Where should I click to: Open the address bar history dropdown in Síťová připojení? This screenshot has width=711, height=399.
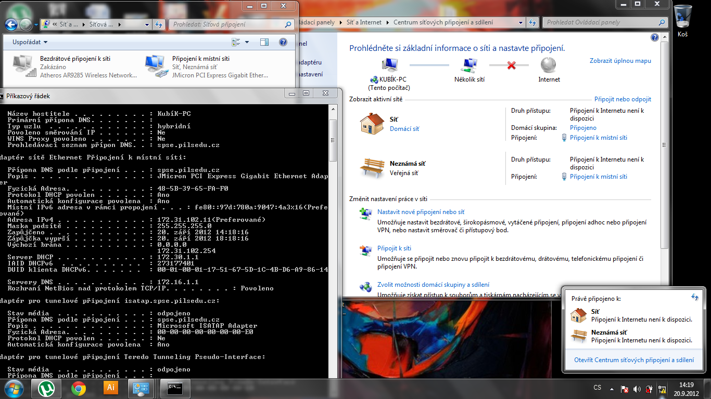(148, 24)
